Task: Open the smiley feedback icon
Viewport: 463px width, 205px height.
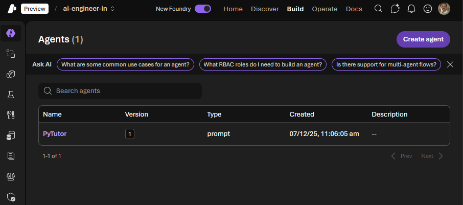Action: click(x=428, y=9)
